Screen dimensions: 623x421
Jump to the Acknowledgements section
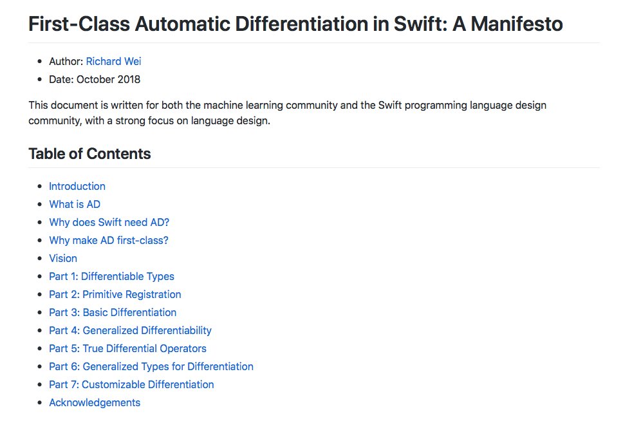[95, 402]
